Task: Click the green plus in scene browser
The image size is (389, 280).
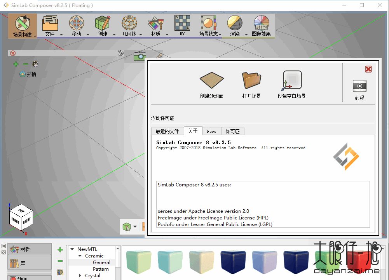Action: tap(16, 64)
